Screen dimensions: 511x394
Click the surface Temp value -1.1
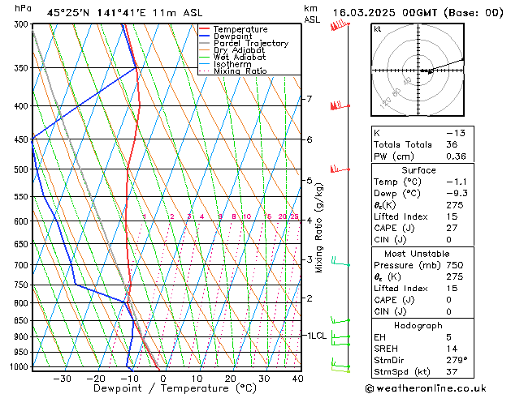click(x=457, y=182)
